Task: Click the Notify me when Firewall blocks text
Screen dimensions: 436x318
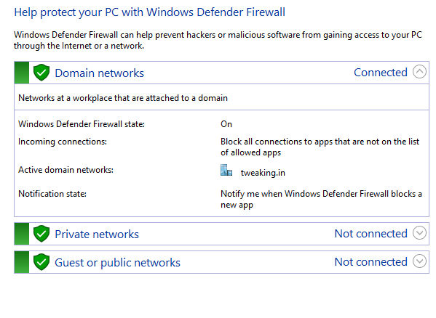Action: [x=321, y=199]
